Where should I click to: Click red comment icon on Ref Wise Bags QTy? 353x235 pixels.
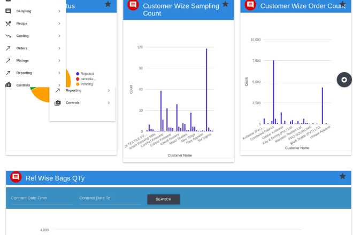tap(16, 177)
